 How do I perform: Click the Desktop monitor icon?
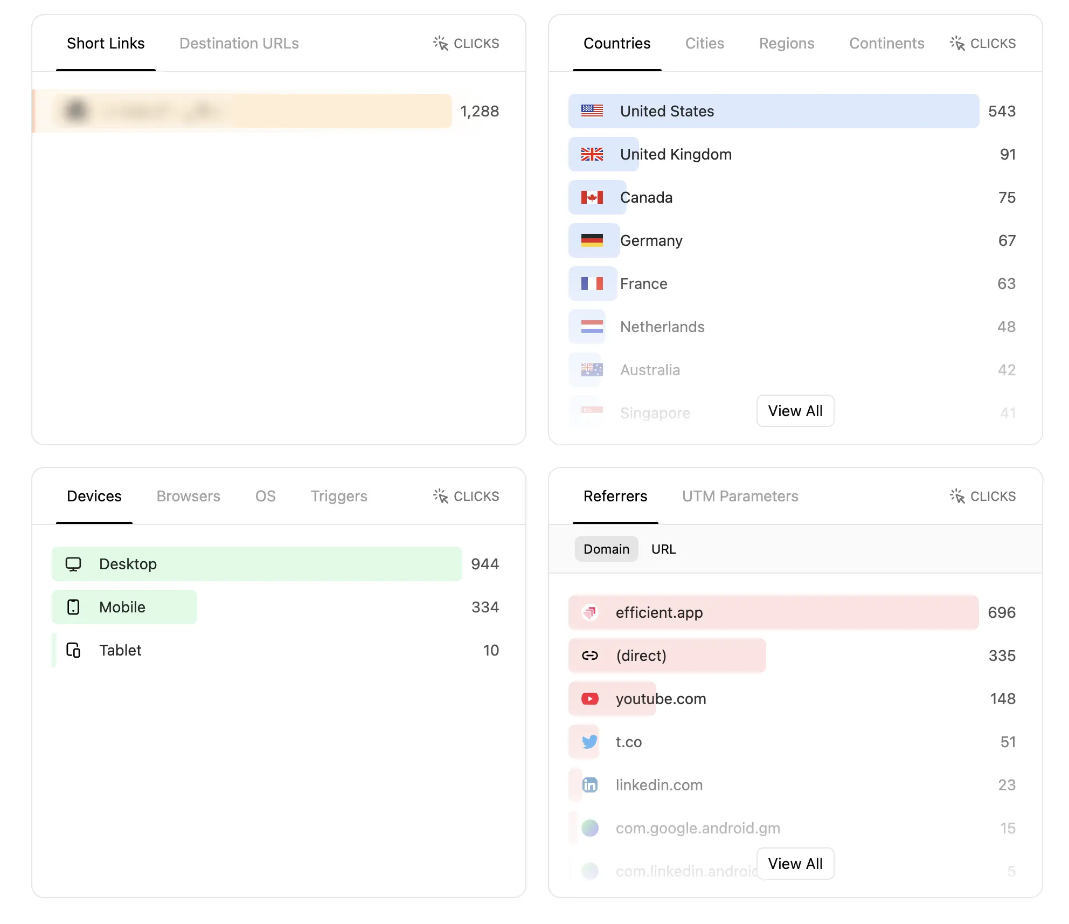tap(73, 564)
